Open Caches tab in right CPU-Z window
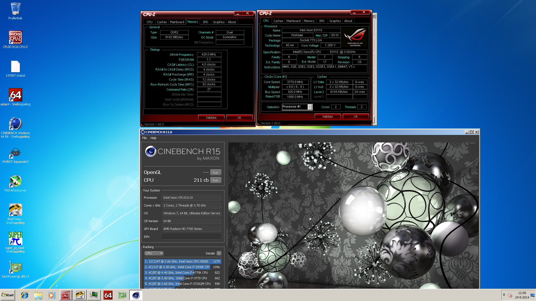Image resolution: width=536 pixels, height=301 pixels. point(278,21)
